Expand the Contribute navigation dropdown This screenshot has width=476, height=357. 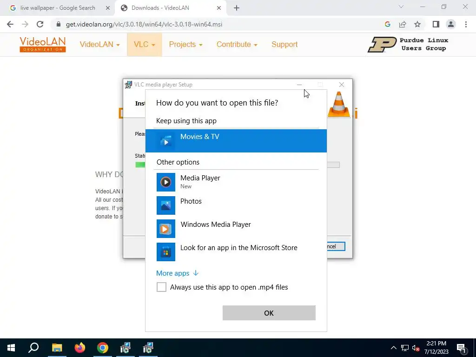click(x=237, y=45)
